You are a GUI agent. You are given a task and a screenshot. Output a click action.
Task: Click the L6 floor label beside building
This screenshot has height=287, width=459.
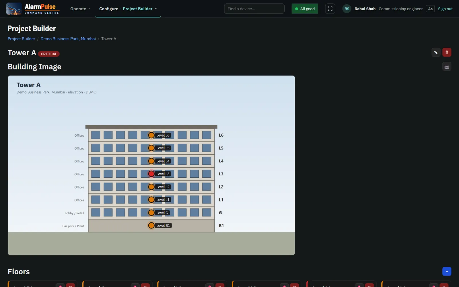click(221, 135)
